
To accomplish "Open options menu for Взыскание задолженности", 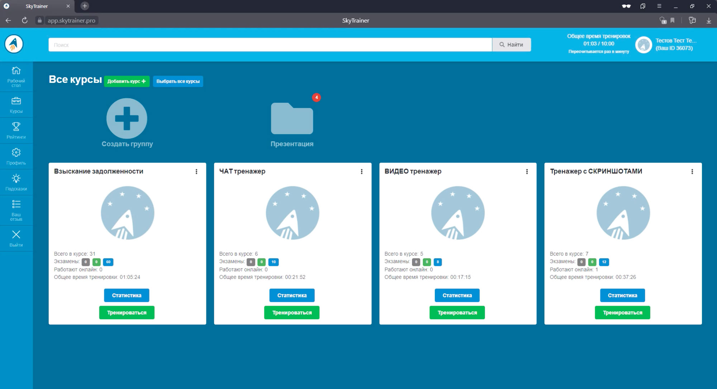I will coord(196,172).
